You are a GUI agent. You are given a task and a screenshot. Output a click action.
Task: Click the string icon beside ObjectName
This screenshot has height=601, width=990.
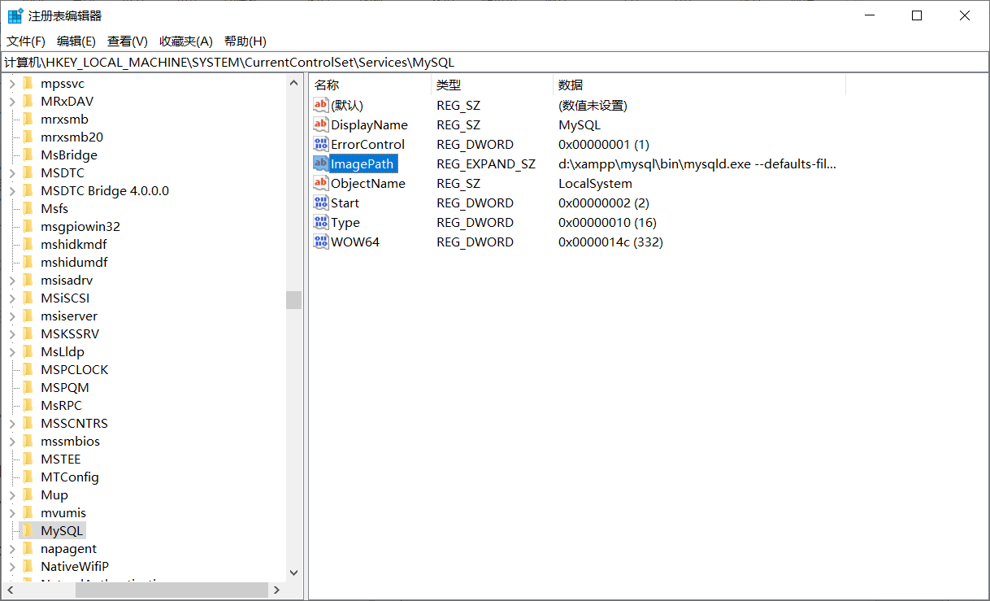click(320, 183)
